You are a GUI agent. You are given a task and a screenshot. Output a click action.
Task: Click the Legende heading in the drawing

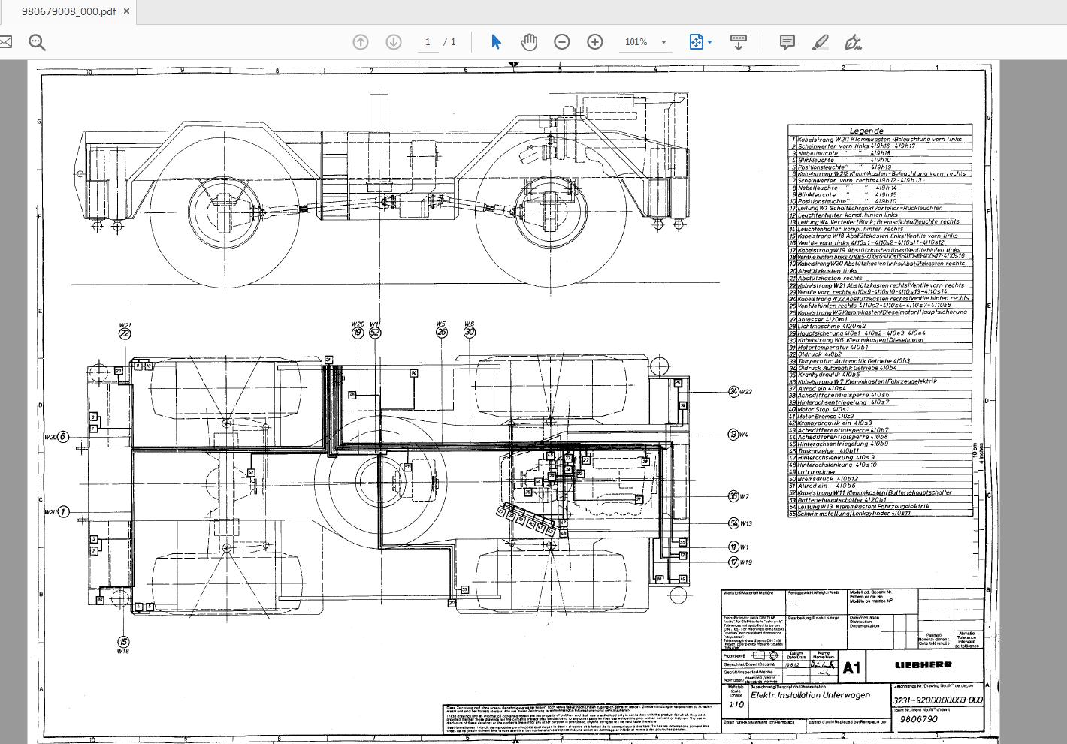pos(866,131)
